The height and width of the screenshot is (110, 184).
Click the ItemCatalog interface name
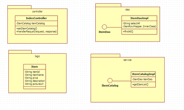tap(110, 86)
